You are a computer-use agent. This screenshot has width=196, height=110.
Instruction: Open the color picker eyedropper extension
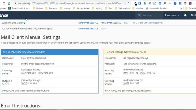coord(135,3)
